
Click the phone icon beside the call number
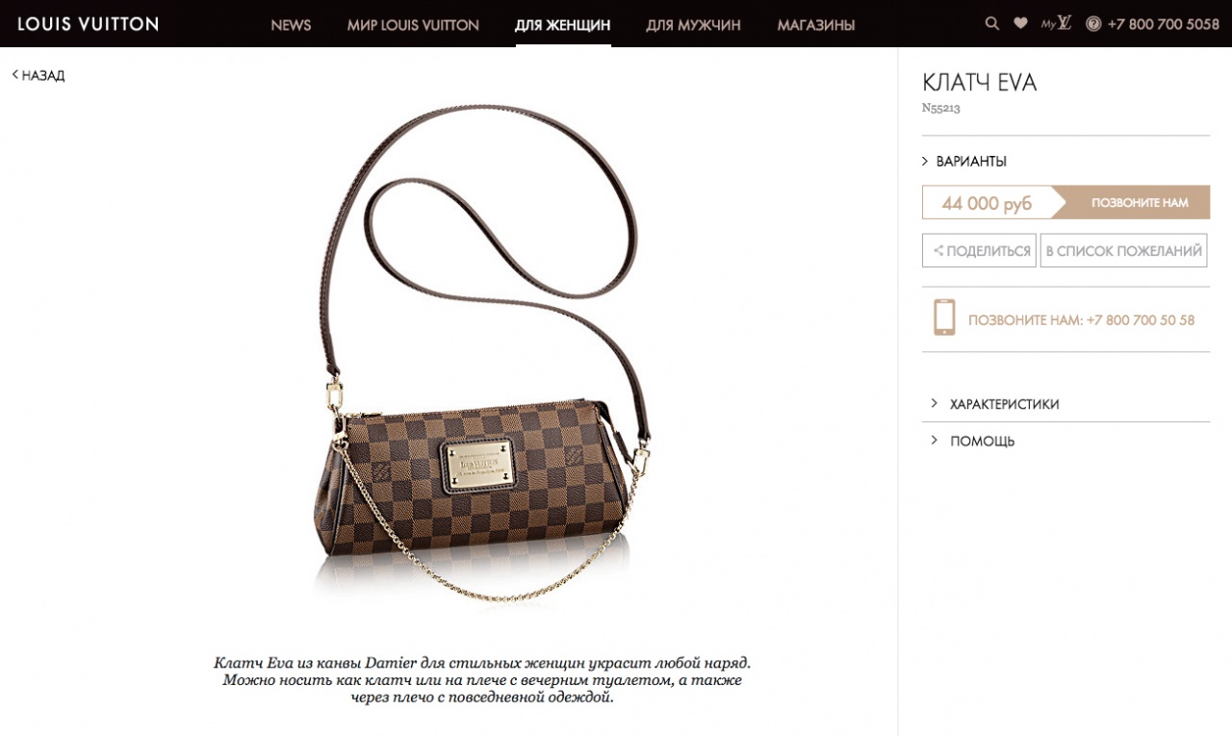pos(944,317)
